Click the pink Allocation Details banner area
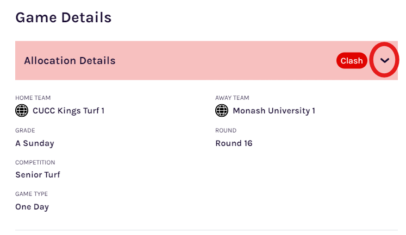406x235 pixels. (207, 60)
